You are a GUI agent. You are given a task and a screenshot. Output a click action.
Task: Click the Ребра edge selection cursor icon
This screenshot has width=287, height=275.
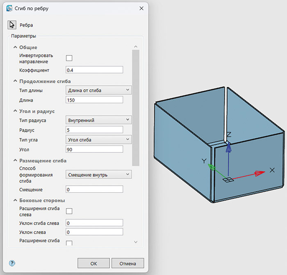coord(11,25)
